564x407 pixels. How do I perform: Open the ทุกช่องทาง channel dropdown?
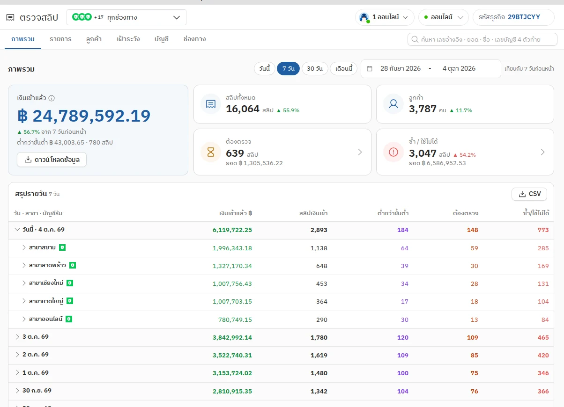tap(126, 17)
